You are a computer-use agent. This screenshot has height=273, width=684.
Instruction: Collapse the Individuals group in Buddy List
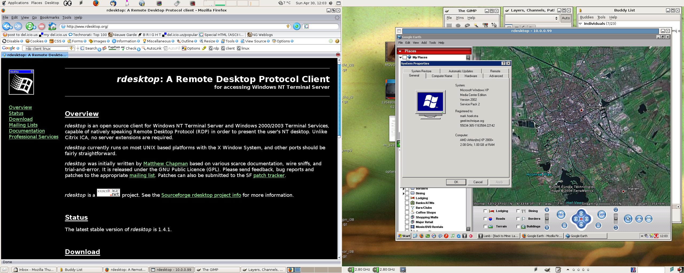(x=580, y=24)
